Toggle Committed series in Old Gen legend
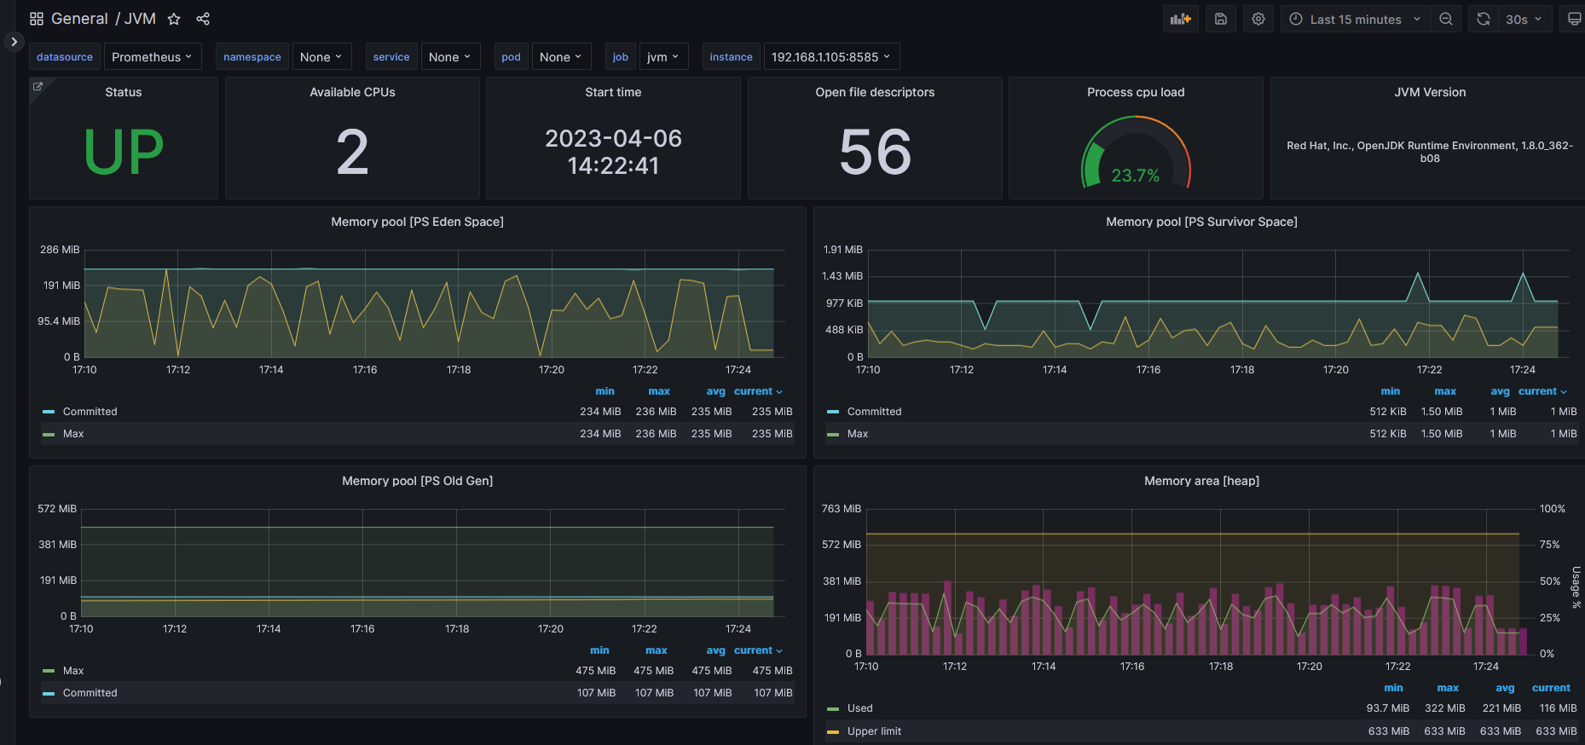This screenshot has height=745, width=1585. 90,693
